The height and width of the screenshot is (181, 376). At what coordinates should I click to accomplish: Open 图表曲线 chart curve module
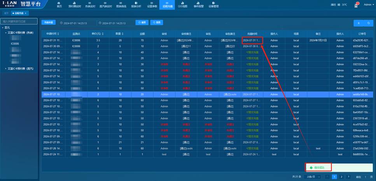point(121,5)
